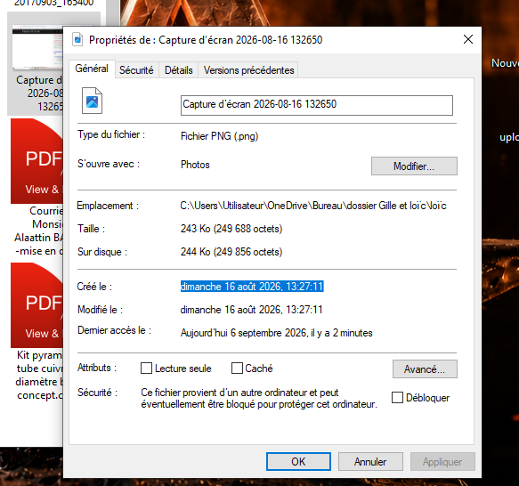The height and width of the screenshot is (486, 519).
Task: Click the Emplacement path text
Action: click(x=313, y=206)
